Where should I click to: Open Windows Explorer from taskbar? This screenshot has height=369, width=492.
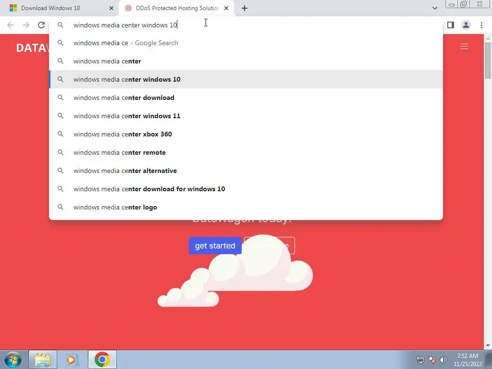(43, 359)
